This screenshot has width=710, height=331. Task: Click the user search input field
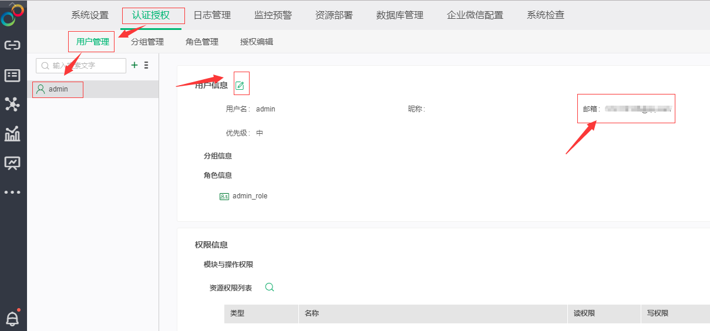click(85, 66)
